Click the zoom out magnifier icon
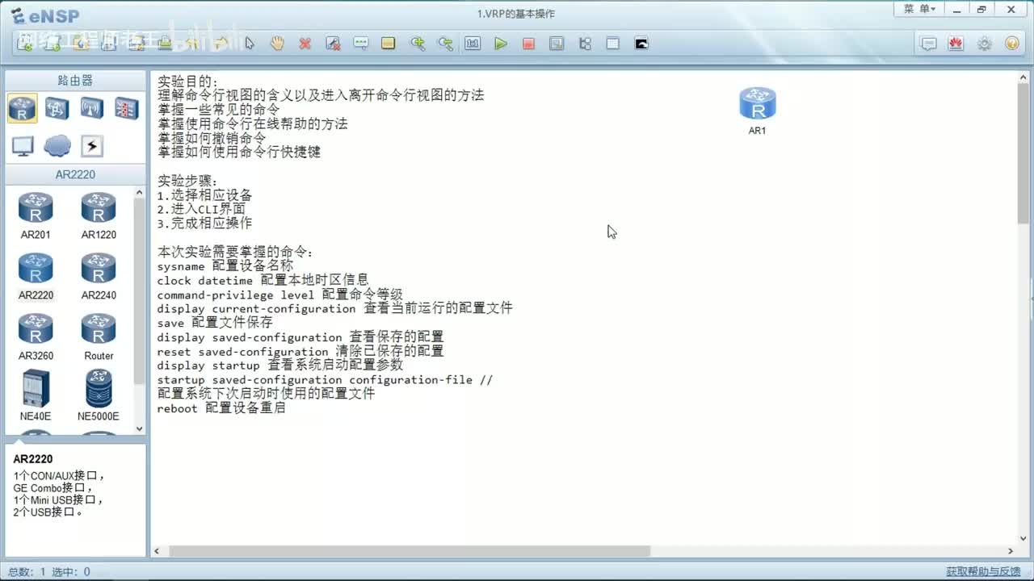 click(445, 44)
